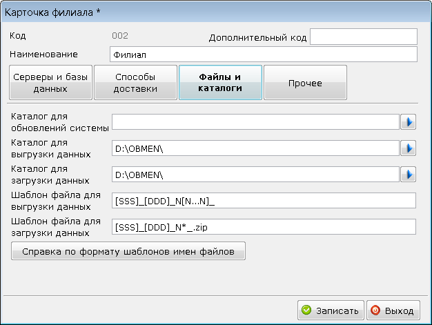Edit the Шаблон файла для выгрузки данных field
This screenshot has width=432, height=325.
click(264, 201)
